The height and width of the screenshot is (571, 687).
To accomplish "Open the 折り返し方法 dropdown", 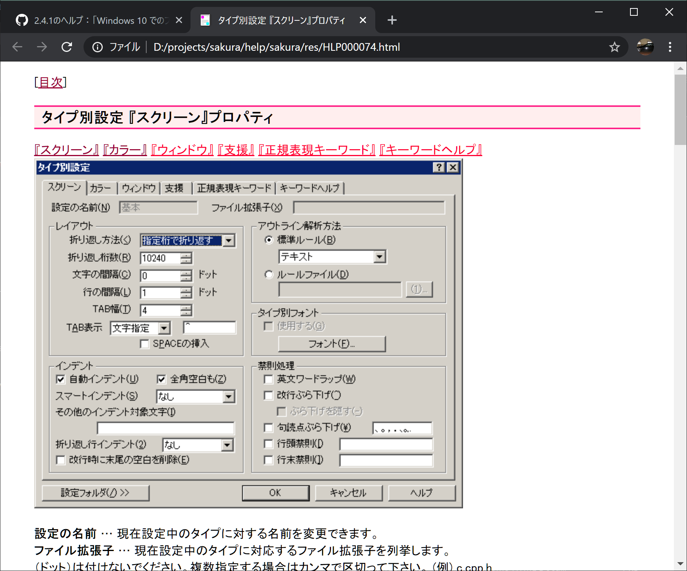I will click(x=229, y=241).
